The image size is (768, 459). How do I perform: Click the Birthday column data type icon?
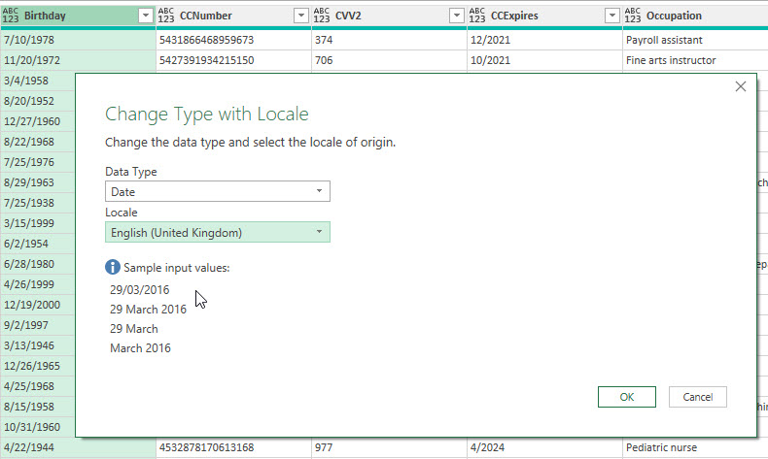pos(12,16)
